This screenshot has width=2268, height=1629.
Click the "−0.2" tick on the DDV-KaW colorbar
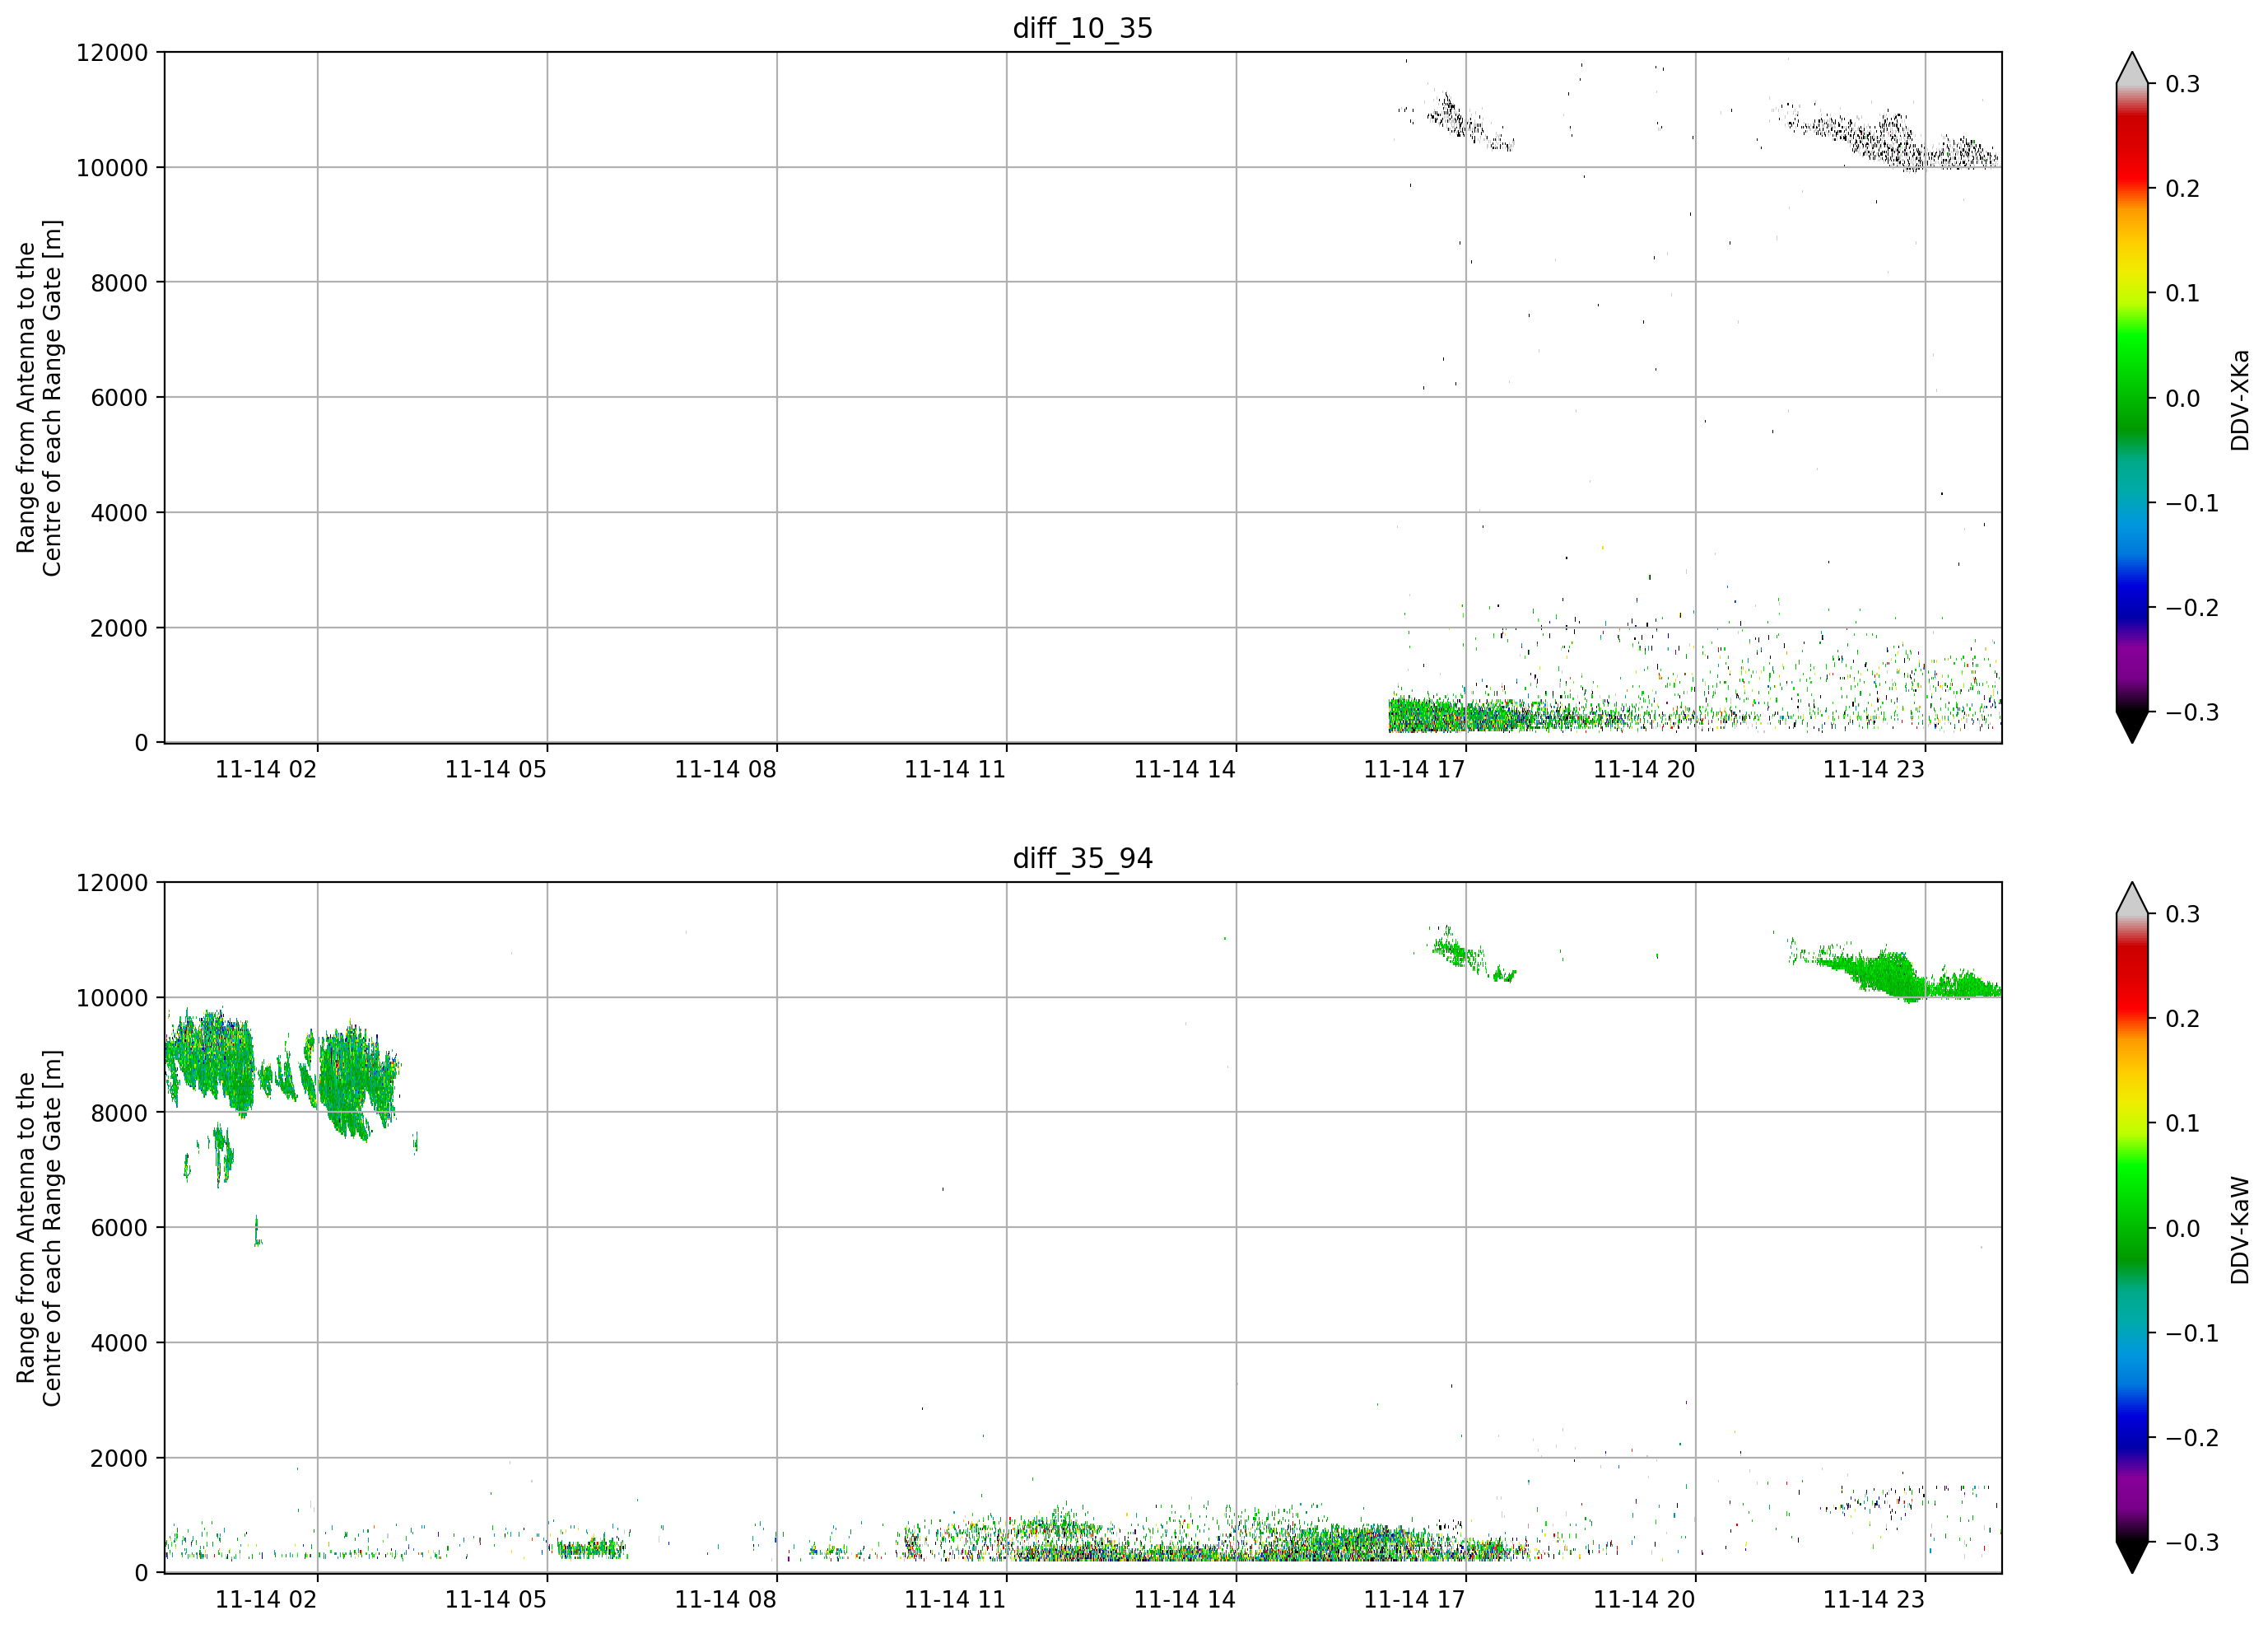click(x=2192, y=1439)
